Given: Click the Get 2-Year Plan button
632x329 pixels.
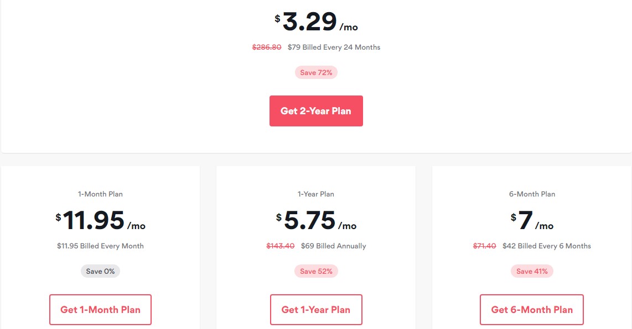Looking at the screenshot, I should pyautogui.click(x=316, y=111).
